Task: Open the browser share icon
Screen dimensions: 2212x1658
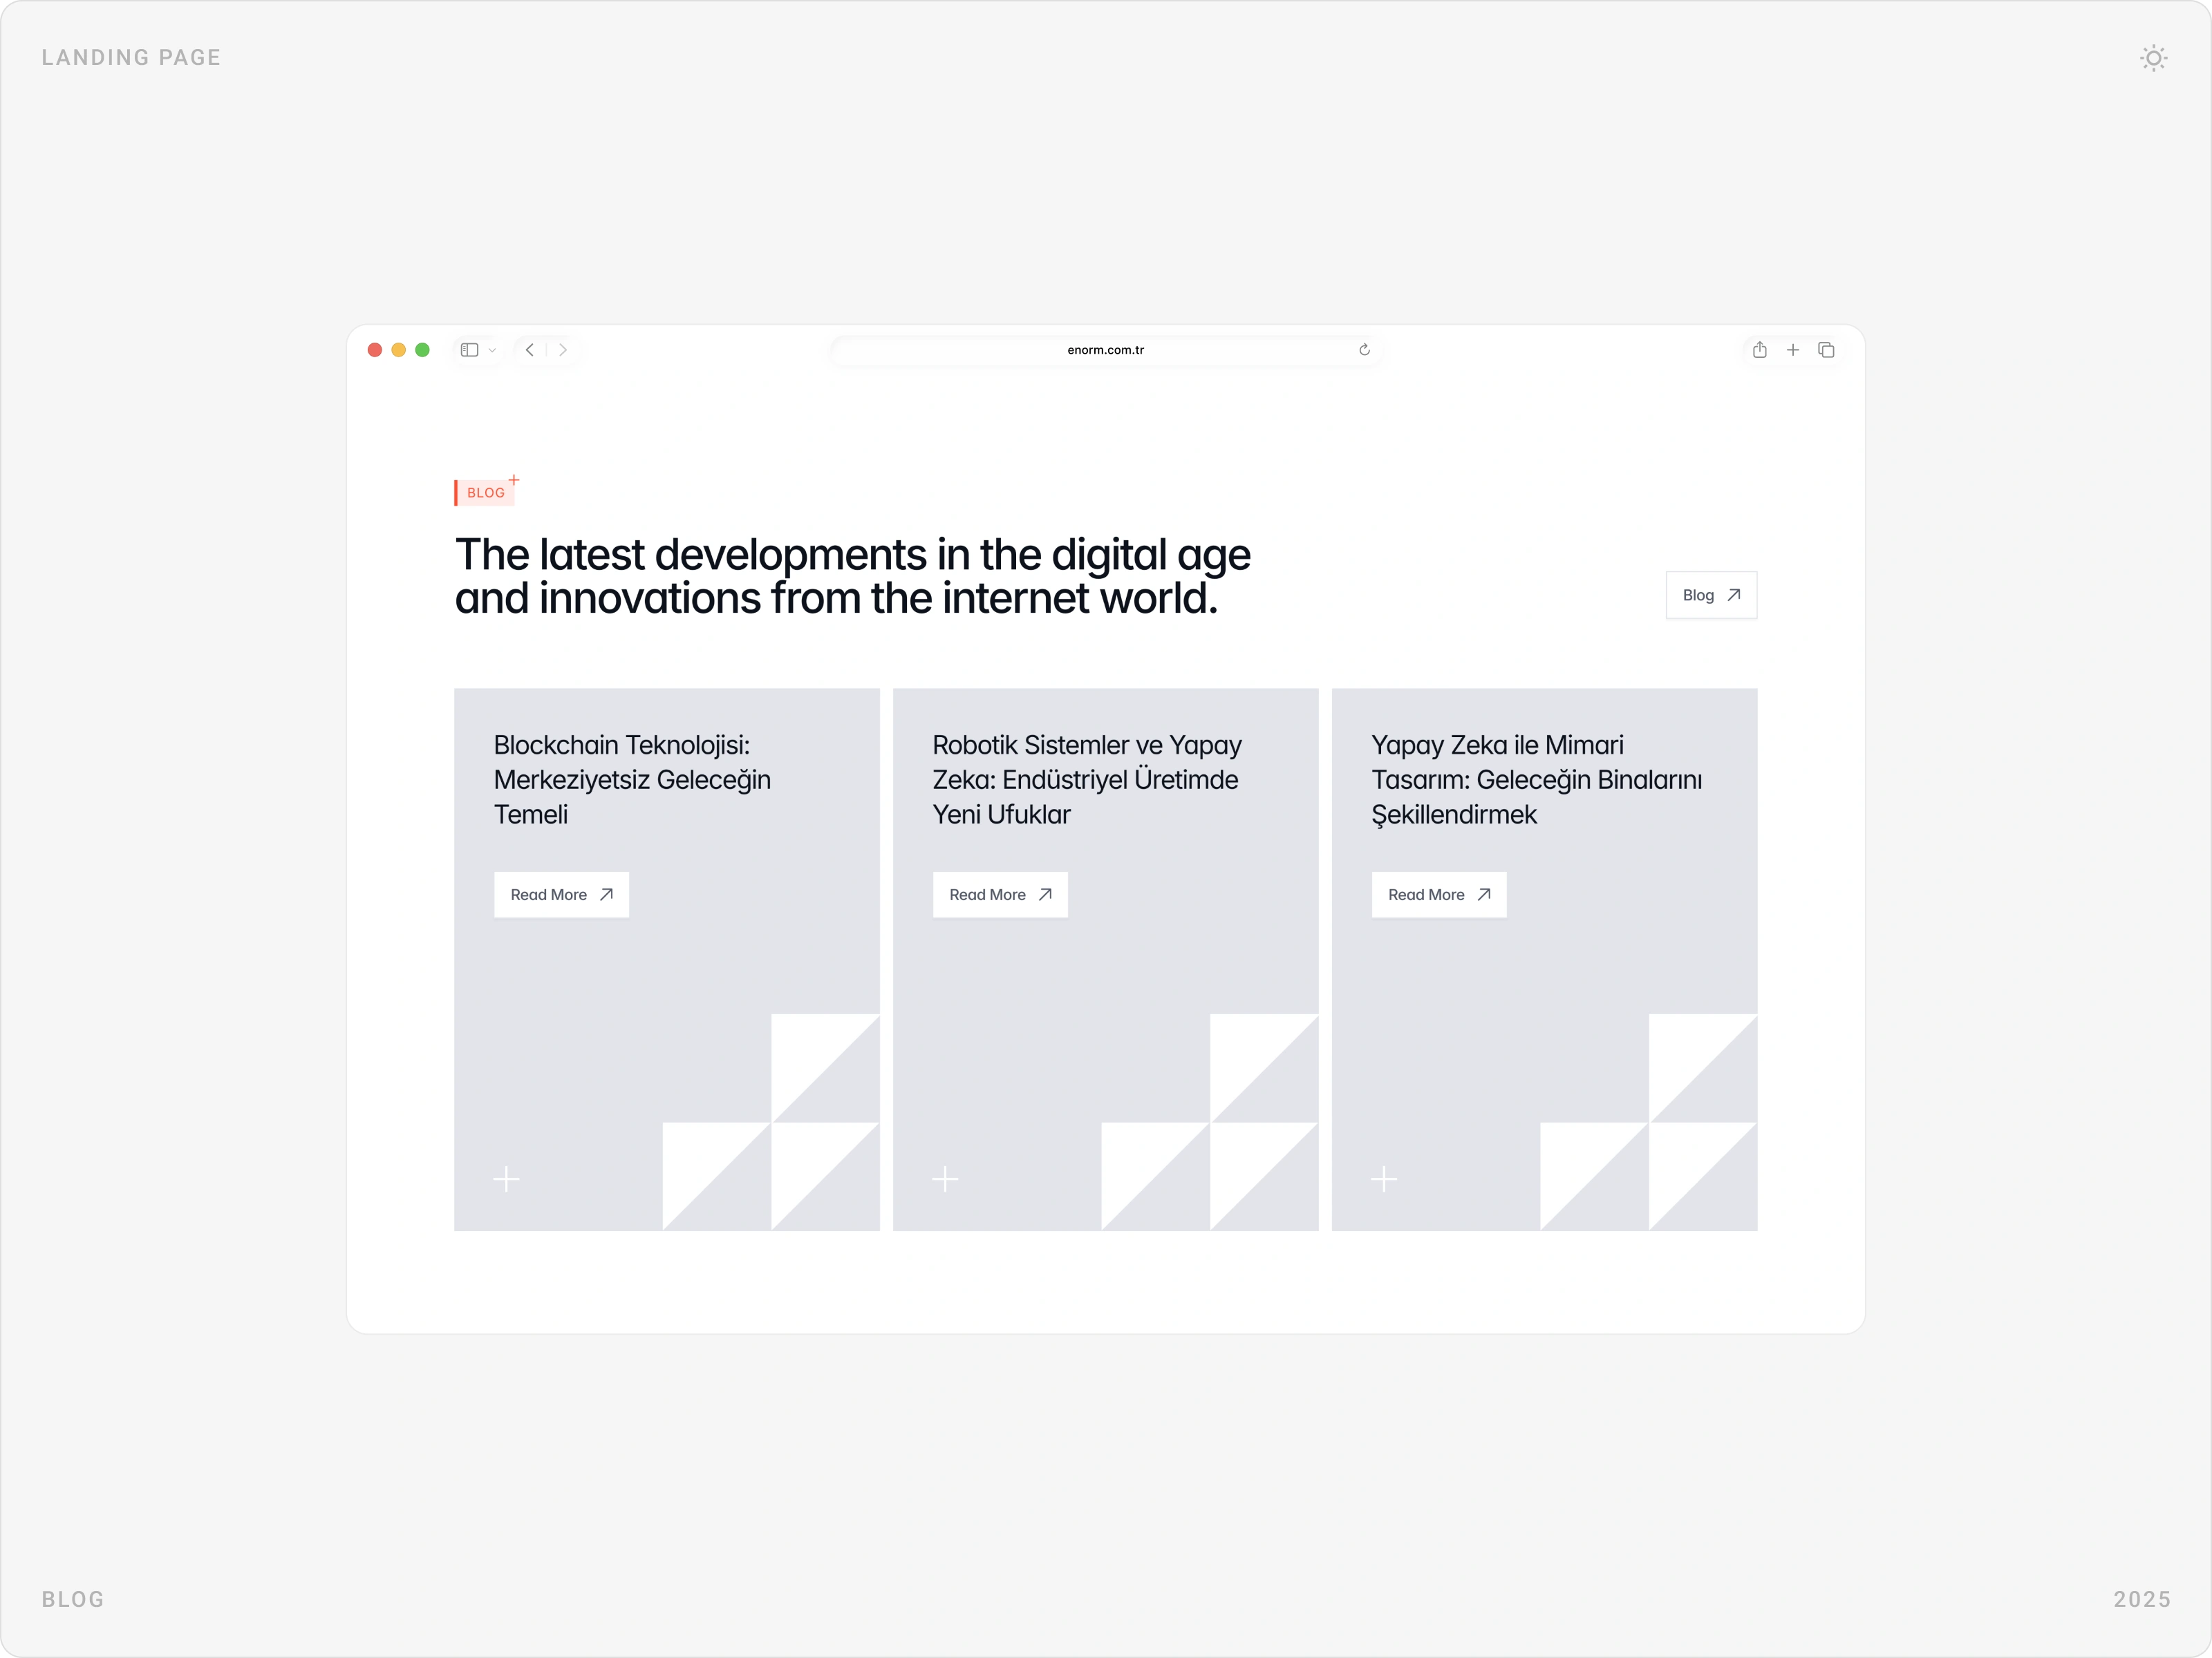Action: [x=1759, y=350]
